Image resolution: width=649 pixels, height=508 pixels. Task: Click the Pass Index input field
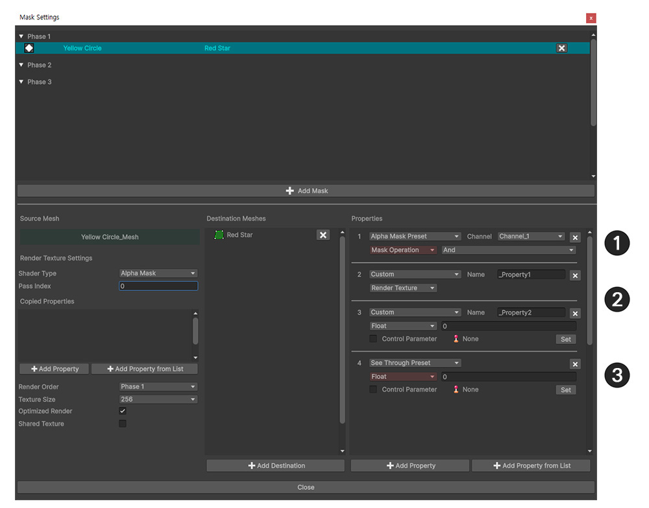click(x=158, y=286)
